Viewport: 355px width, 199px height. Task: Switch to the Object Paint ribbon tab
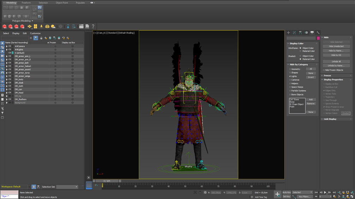click(61, 3)
